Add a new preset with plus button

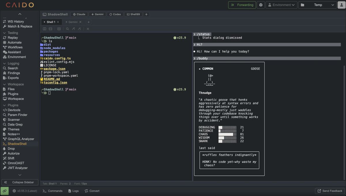coord(146,14)
